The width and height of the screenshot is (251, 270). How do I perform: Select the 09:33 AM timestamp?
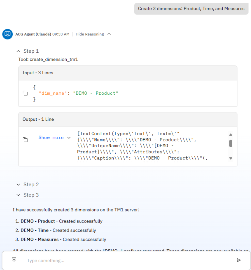[61, 34]
